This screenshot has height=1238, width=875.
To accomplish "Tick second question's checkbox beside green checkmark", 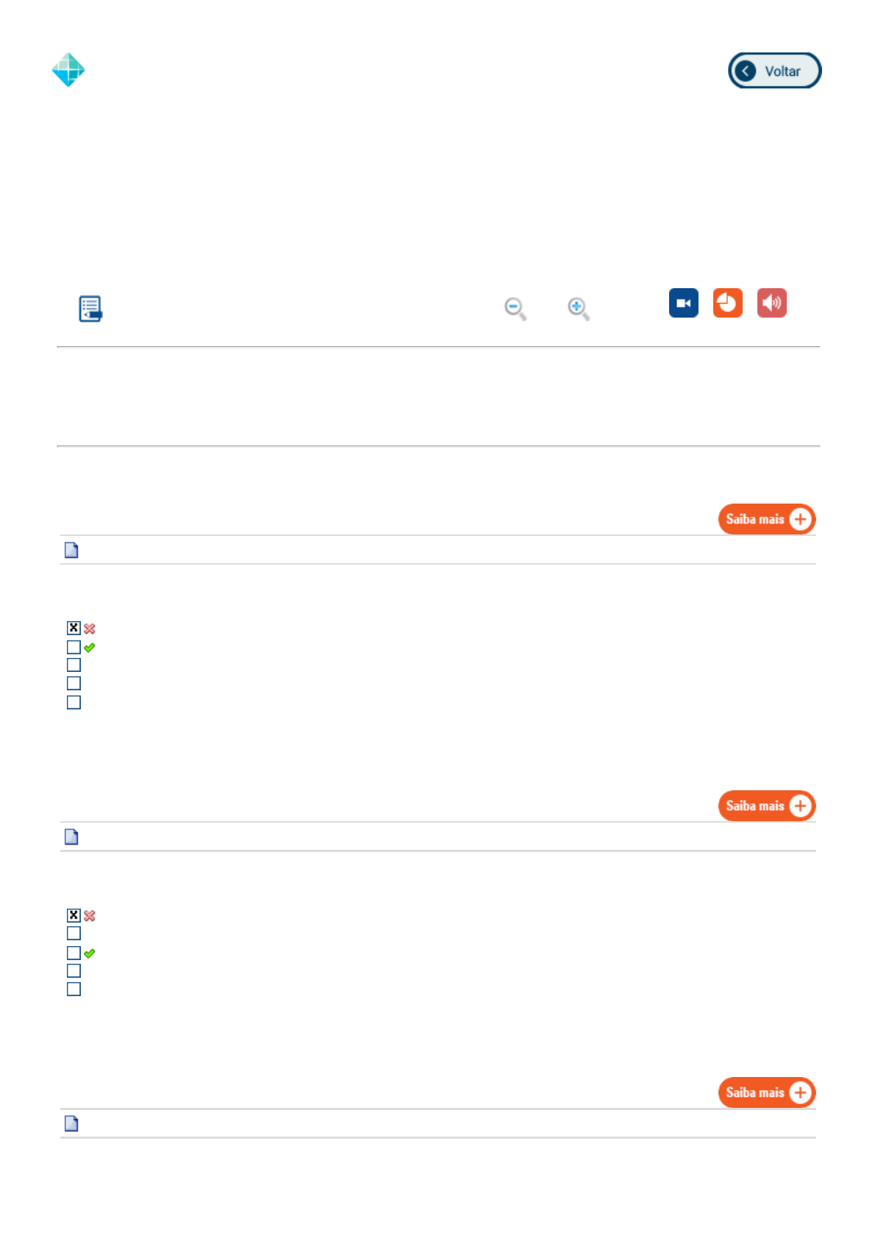I will [74, 953].
